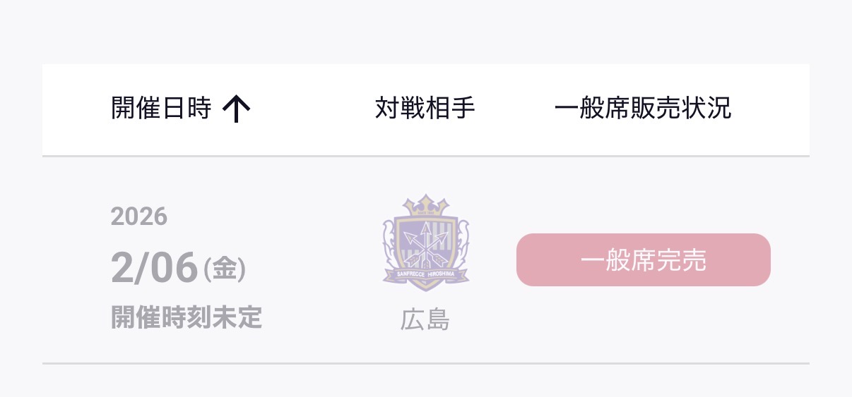Screen dimensions: 852x397
Task: Click the 2026 year label
Action: click(139, 216)
